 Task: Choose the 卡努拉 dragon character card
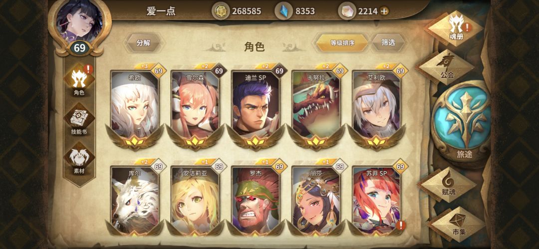point(316,107)
